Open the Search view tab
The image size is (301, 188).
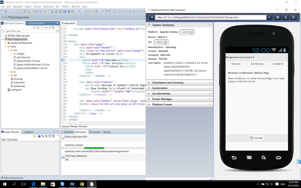point(106,132)
